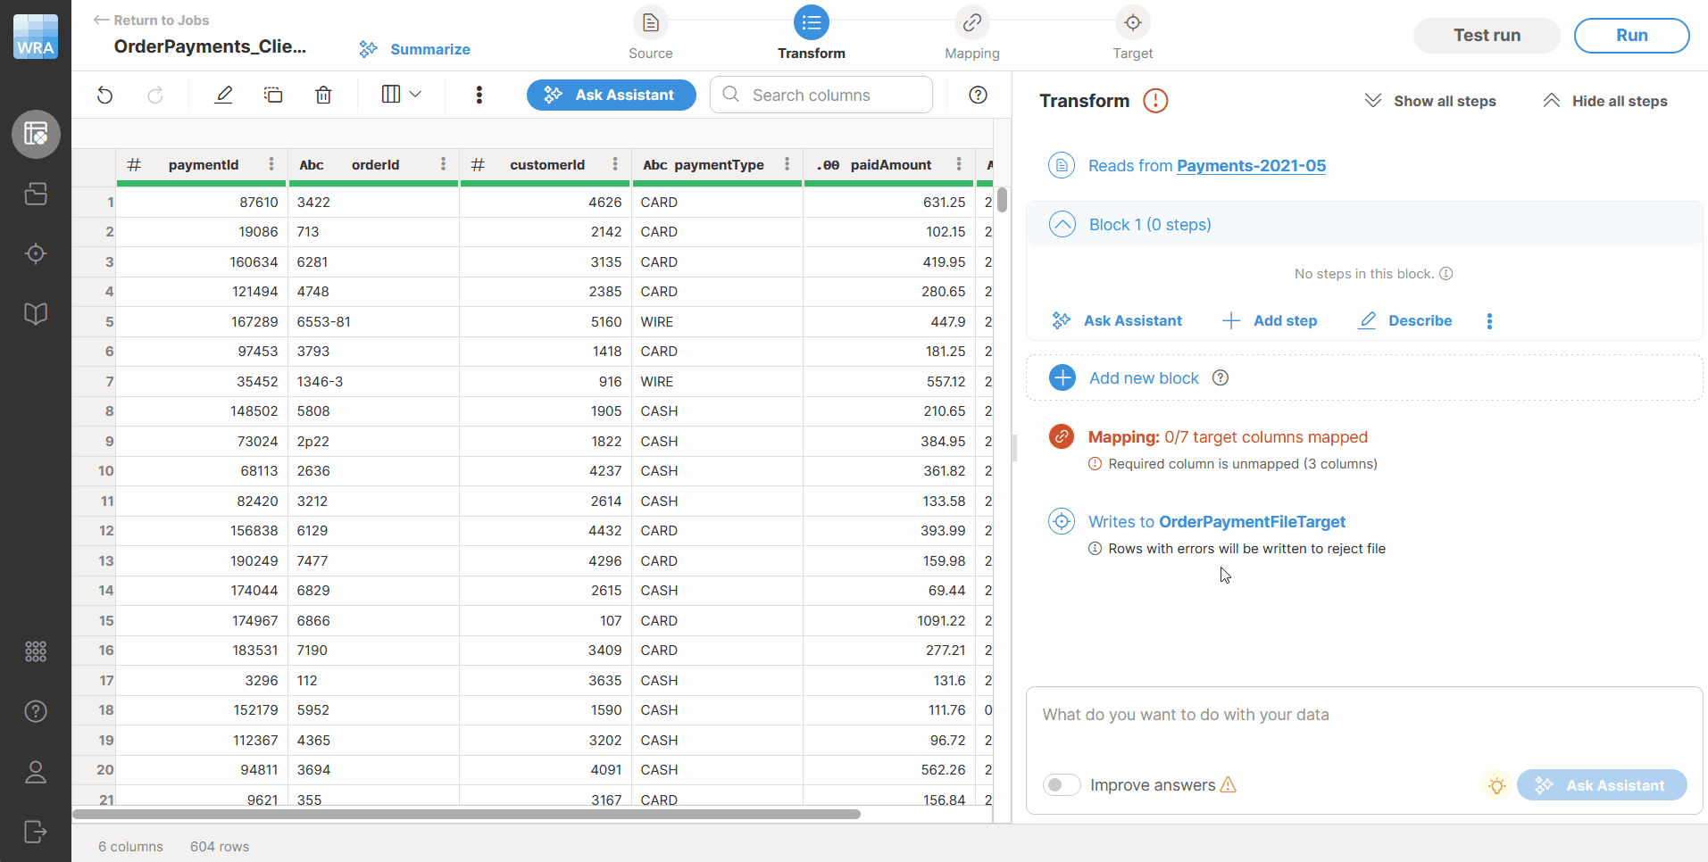Type in the Search columns field
Viewport: 1708px width, 862px height.
tap(821, 95)
